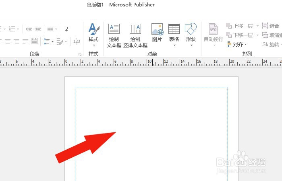This screenshot has height=181, width=282.
Task: Insert a picture with 图片
Action: tap(157, 33)
